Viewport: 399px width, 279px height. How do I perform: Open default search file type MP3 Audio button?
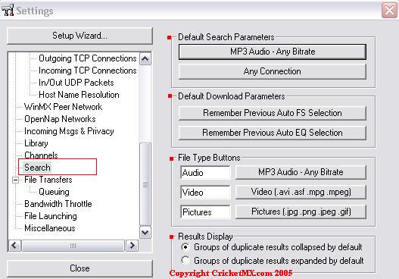coord(273,52)
